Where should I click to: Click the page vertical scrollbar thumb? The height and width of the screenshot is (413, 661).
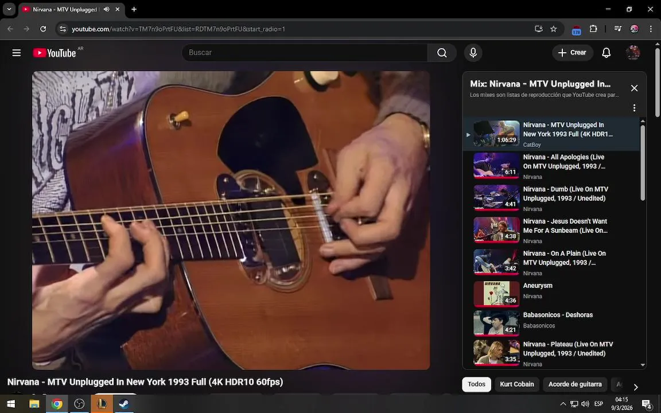pos(657,82)
